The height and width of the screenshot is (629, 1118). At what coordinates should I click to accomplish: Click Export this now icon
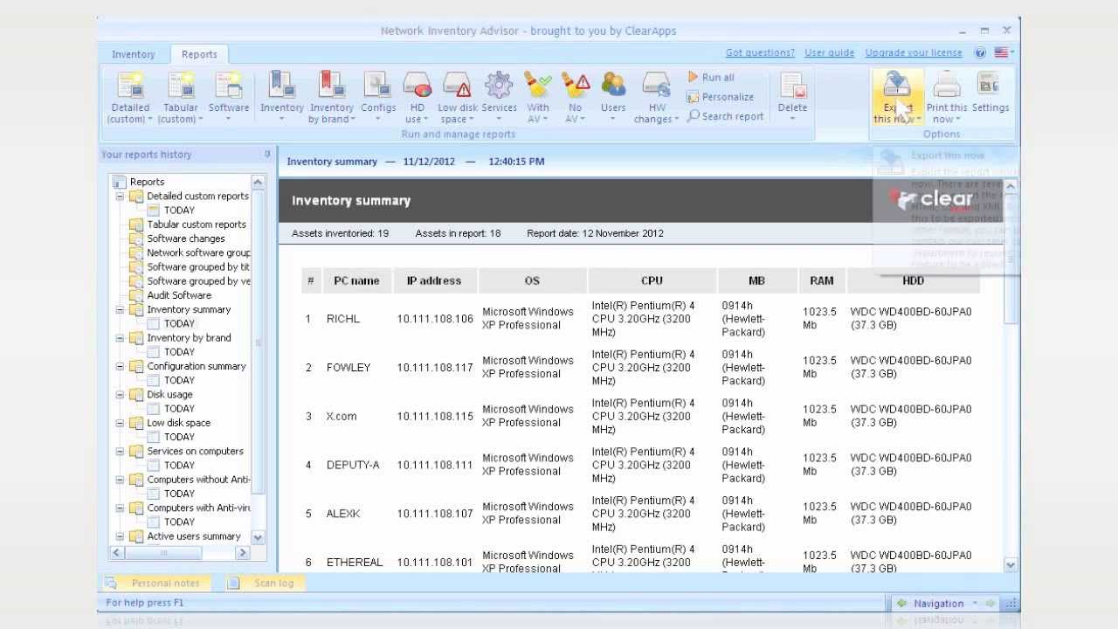(x=897, y=86)
